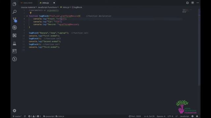
Task: Open the Extensions view icon
Action: pyautogui.click(x=15, y=35)
